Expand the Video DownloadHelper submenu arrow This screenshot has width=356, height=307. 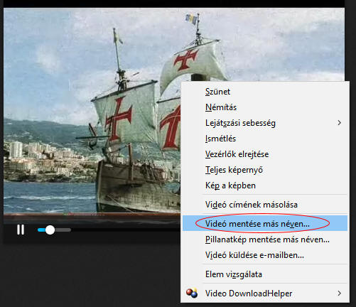tap(340, 293)
